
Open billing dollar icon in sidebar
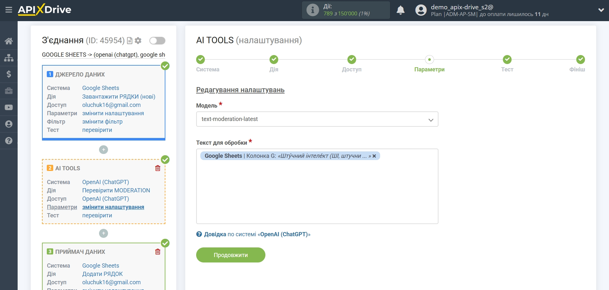pos(9,74)
